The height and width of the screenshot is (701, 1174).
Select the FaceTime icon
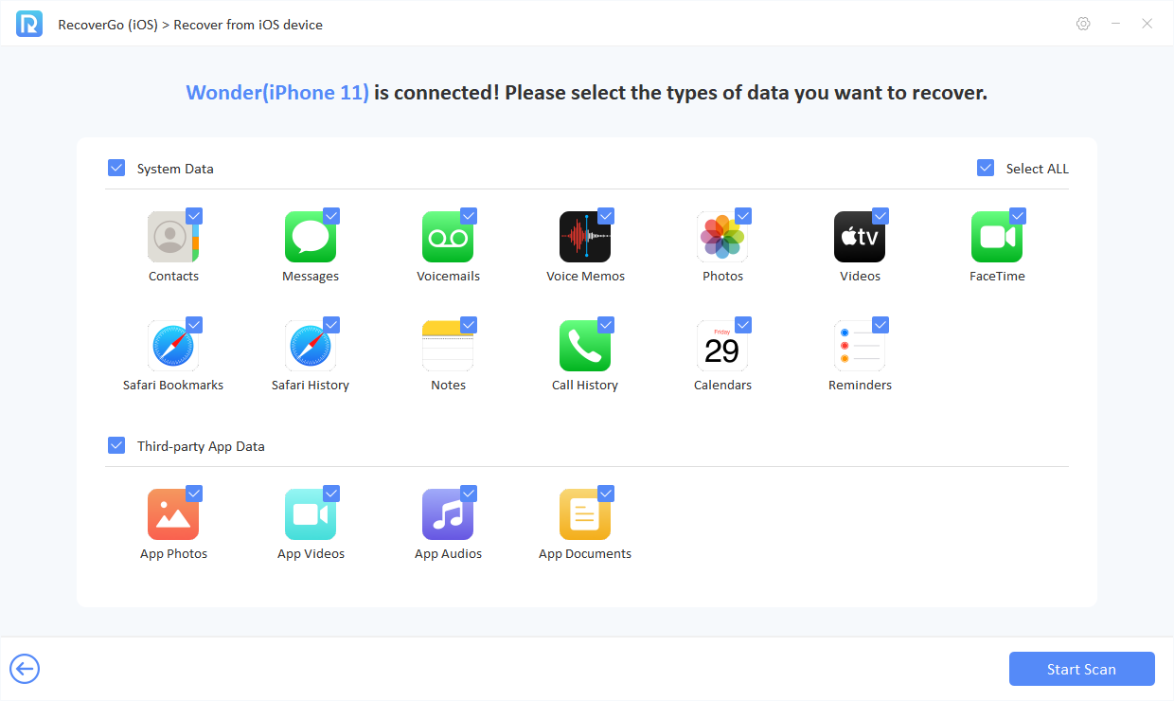click(x=997, y=237)
